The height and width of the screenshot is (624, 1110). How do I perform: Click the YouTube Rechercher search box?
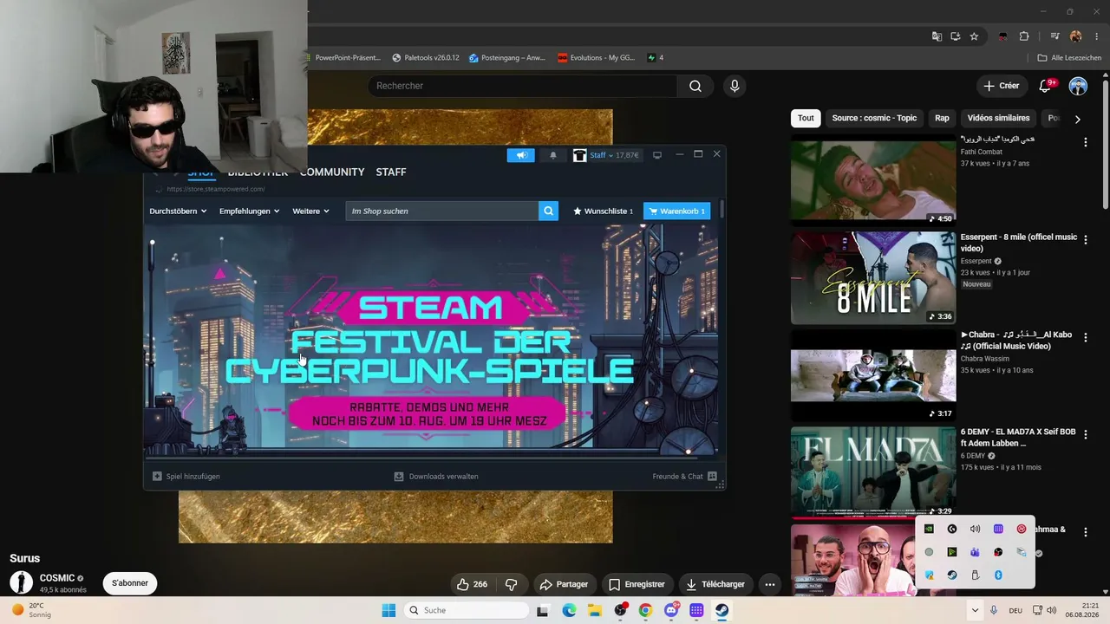522,86
